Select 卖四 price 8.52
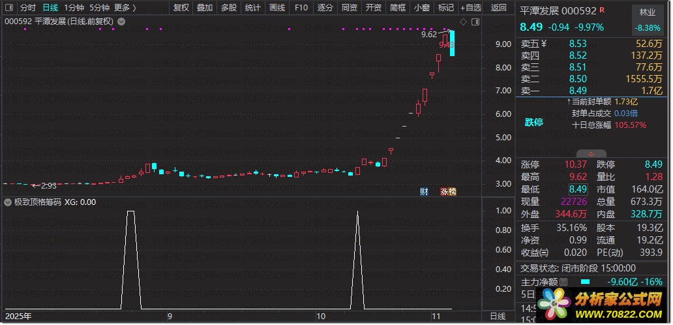Viewport: 673px width, 325px height. 578,55
